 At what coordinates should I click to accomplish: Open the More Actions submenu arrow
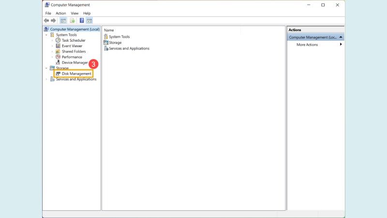tap(341, 45)
